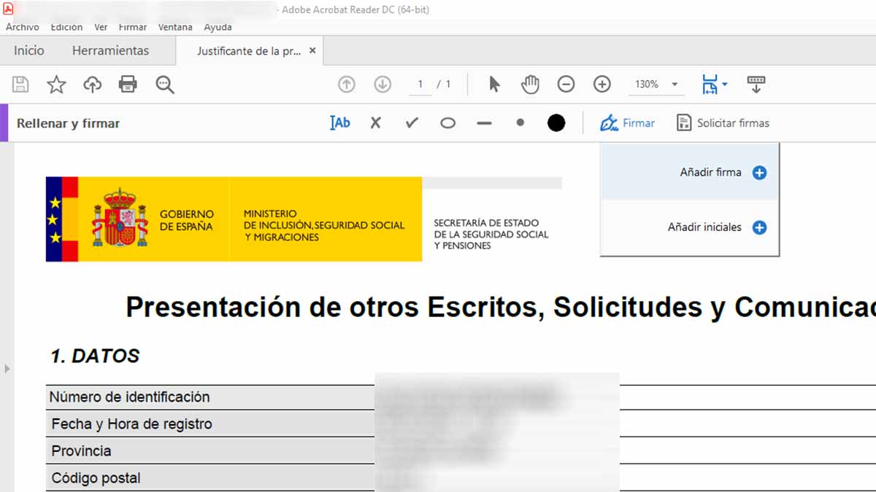Pick the black color swatch circle
The width and height of the screenshot is (876, 492).
(x=556, y=123)
